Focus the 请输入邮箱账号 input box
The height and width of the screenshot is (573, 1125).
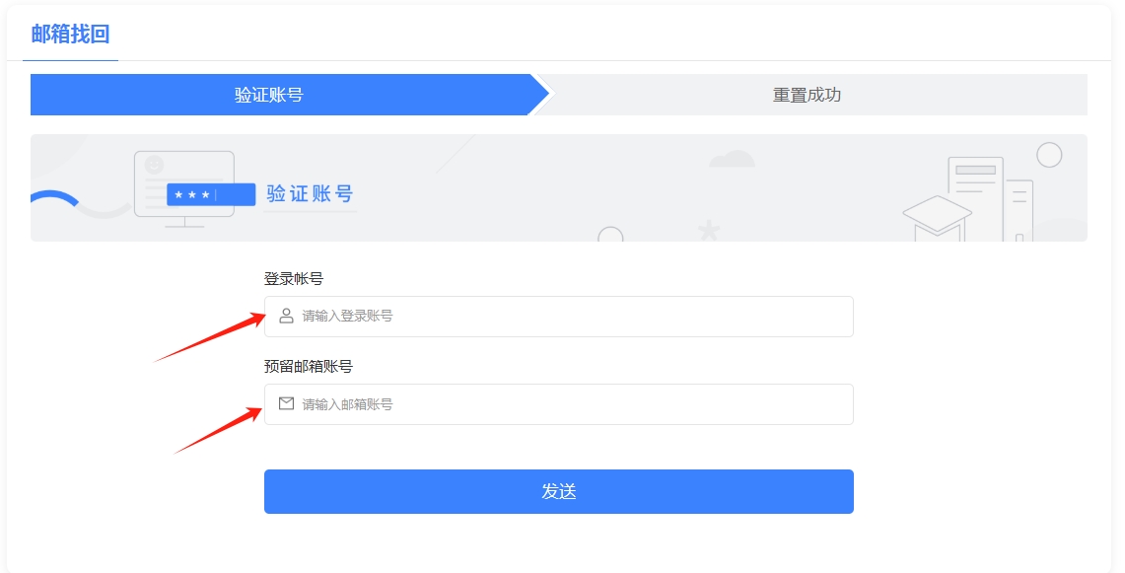pyautogui.click(x=572, y=404)
